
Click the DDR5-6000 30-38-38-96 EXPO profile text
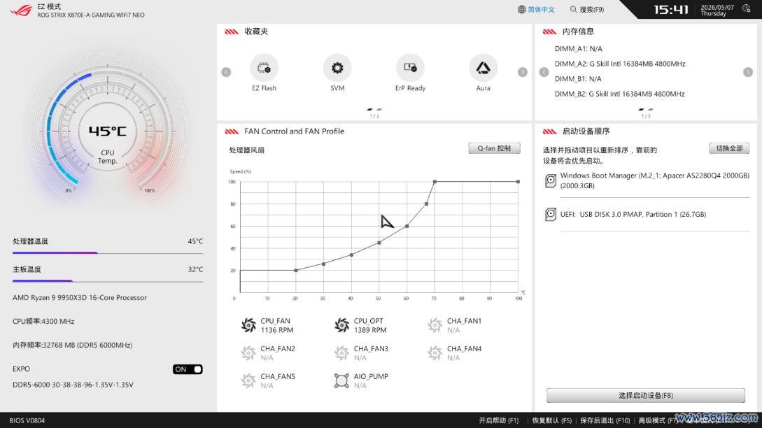73,384
